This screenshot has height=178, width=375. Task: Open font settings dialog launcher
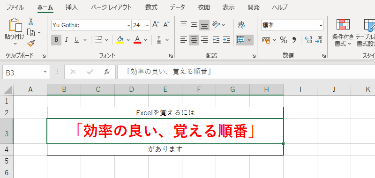[171, 56]
